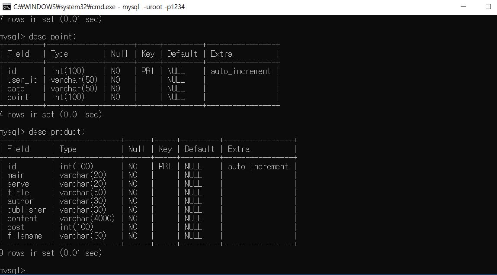
Task: Click the publisher field name
Action: click(x=26, y=210)
